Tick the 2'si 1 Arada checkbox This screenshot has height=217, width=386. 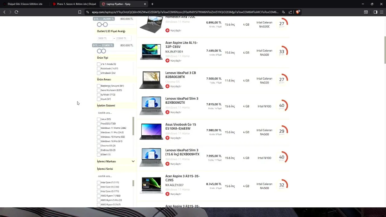[99, 64]
